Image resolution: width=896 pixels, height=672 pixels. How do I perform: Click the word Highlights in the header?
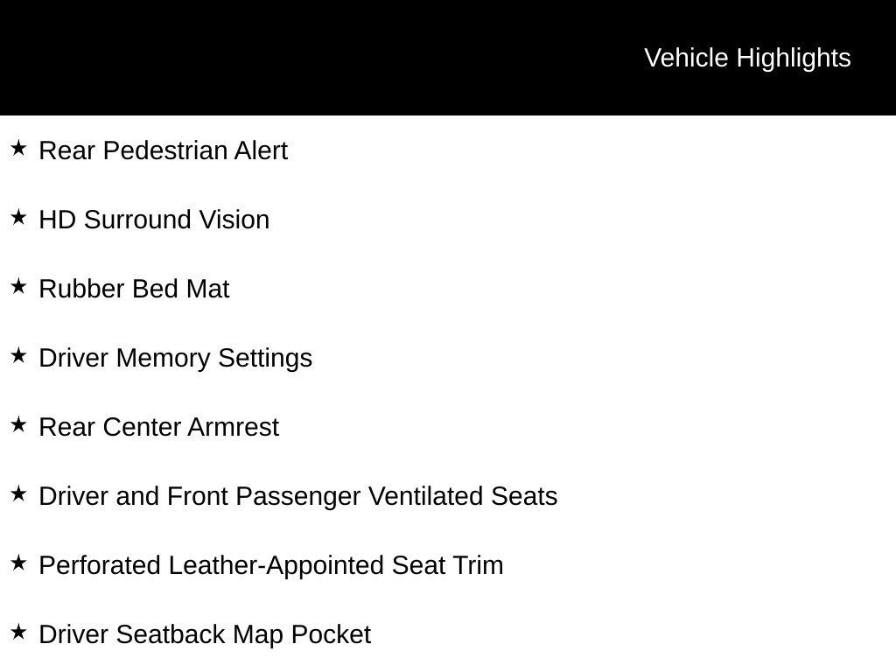[x=793, y=59]
